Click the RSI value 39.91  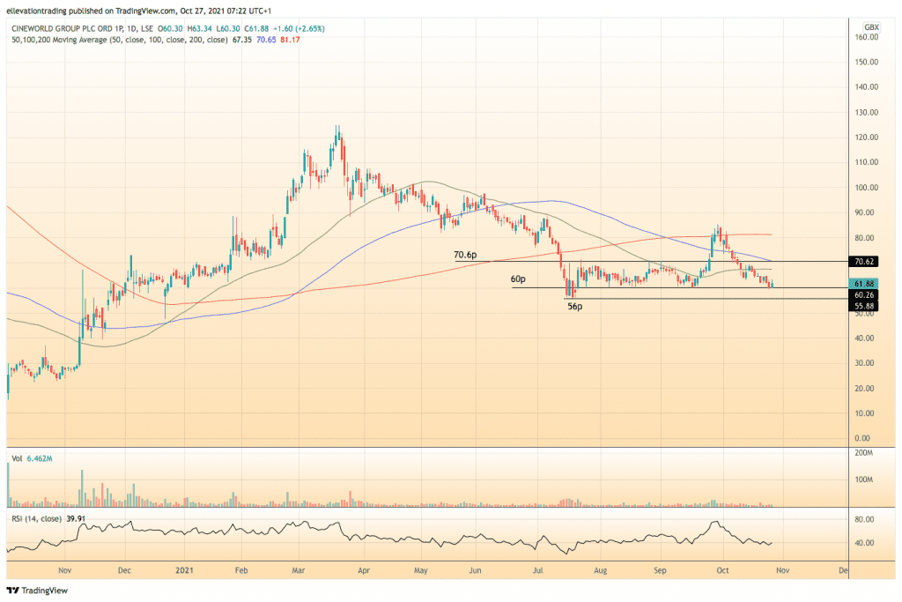pyautogui.click(x=76, y=518)
